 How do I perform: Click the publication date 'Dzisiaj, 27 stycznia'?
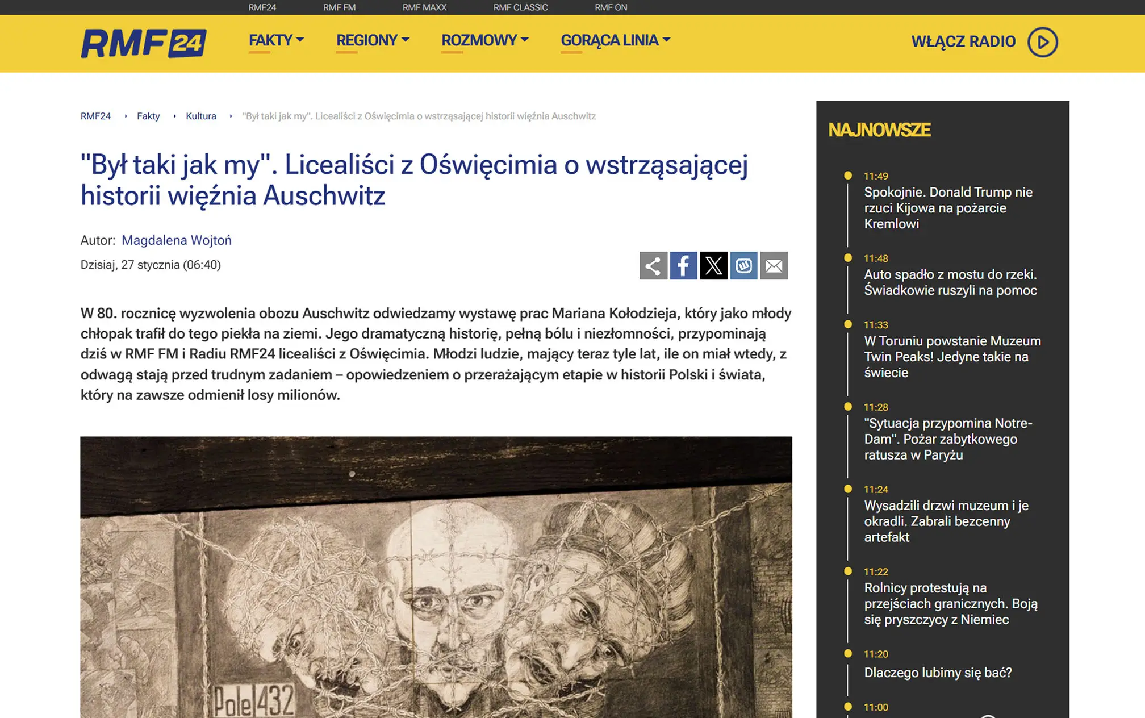pyautogui.click(x=151, y=265)
